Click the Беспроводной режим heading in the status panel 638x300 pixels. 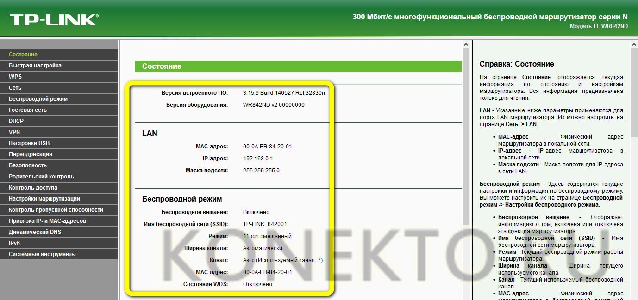182,199
